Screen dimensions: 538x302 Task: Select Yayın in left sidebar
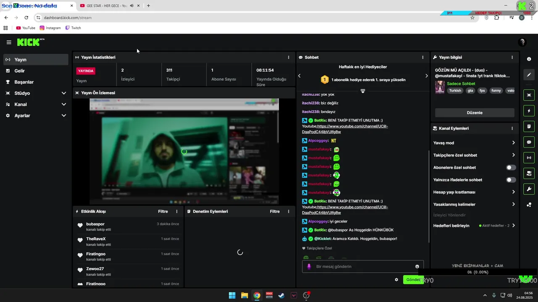tap(36, 60)
